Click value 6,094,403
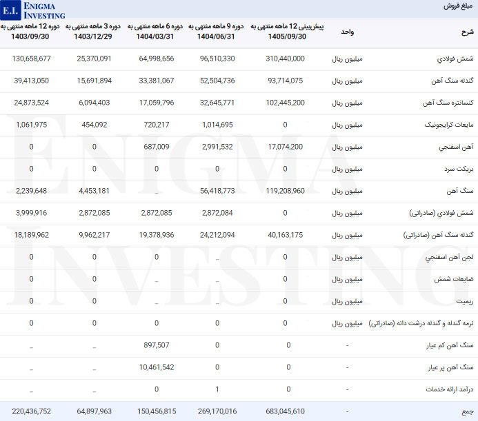478x421 pixels. (94, 103)
